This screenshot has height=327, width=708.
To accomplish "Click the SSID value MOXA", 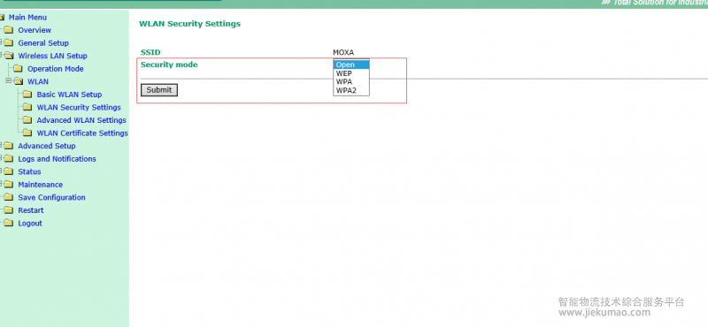I will (x=343, y=52).
